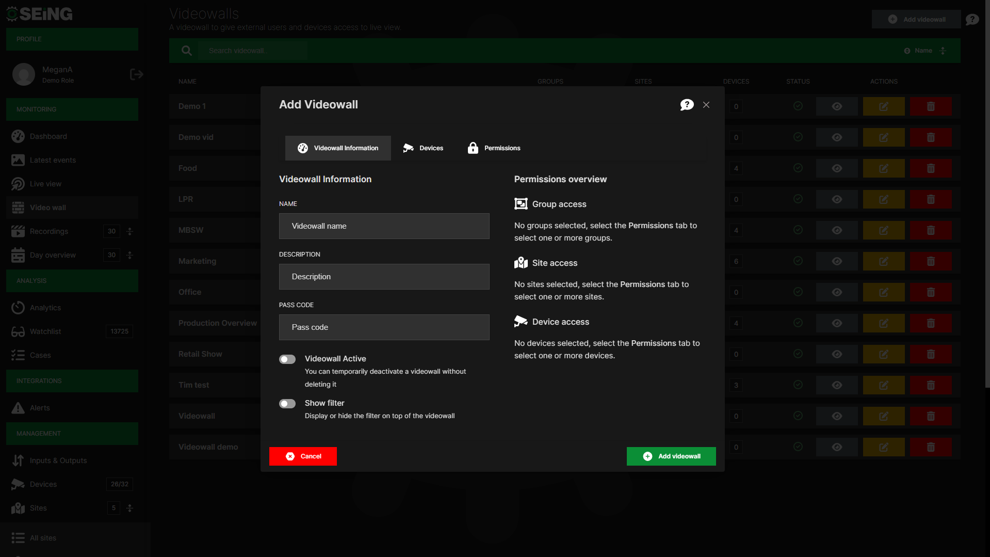Edit the Demo 1 videowall
This screenshot has width=990, height=557.
point(884,106)
